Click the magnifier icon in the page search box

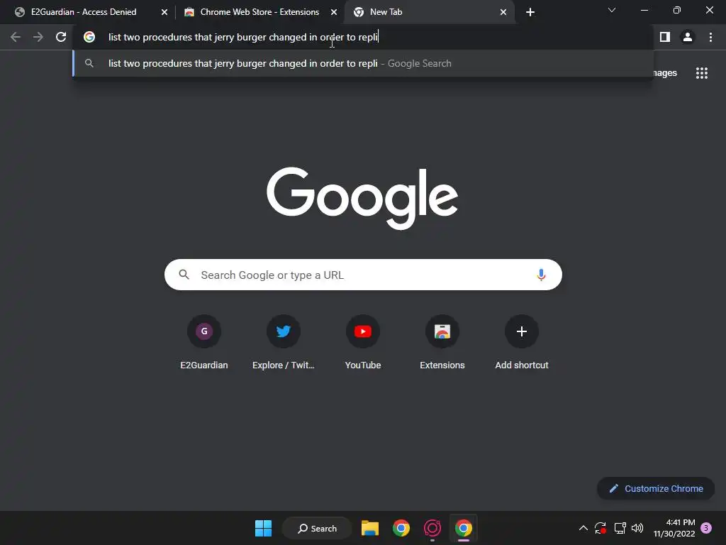pos(184,275)
